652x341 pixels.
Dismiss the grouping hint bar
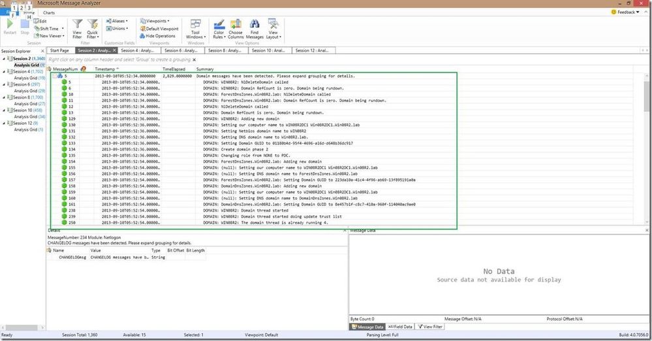pos(194,59)
